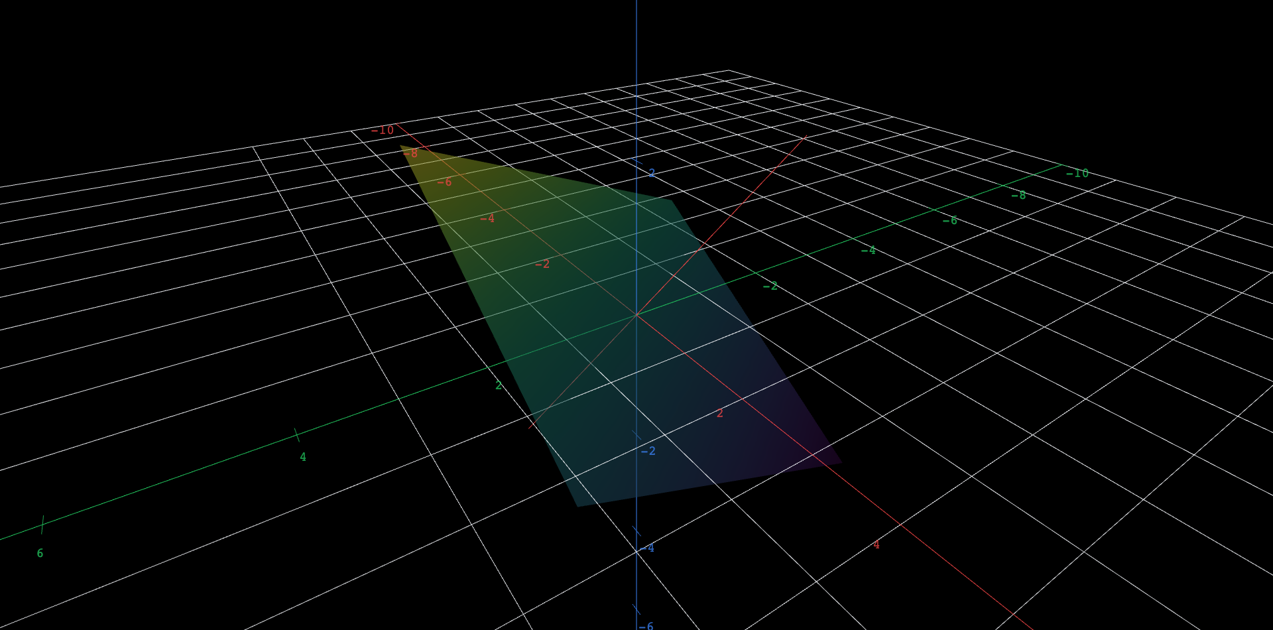Select the red -2 axis label
This screenshot has width=1273, height=630.
coord(542,264)
